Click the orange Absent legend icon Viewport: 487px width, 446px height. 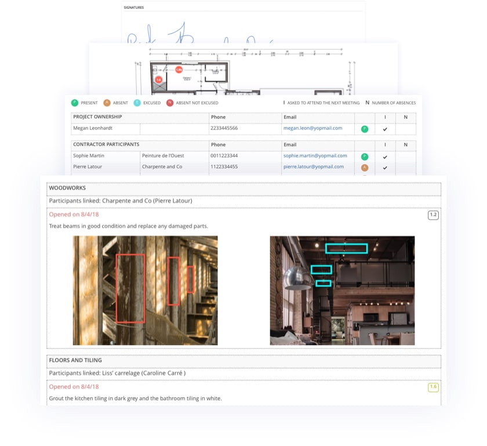pyautogui.click(x=107, y=103)
